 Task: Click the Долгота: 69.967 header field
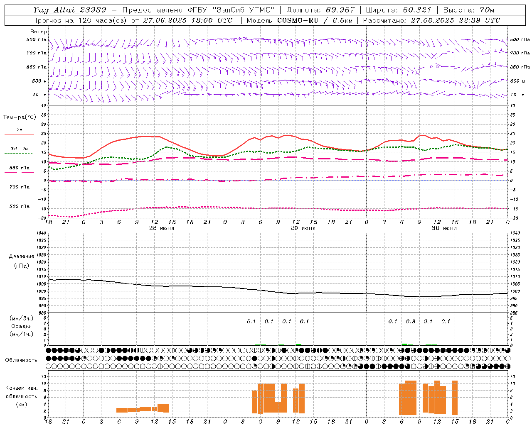coord(320,10)
